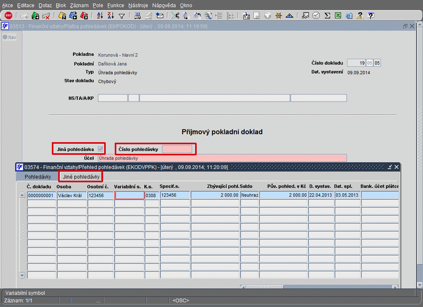Click the main window down scroll arrow
This screenshot has height=307, width=423.
click(420, 285)
